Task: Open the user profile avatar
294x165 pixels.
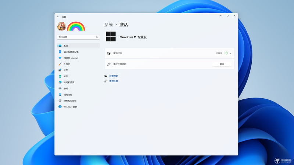Action: pos(61,26)
